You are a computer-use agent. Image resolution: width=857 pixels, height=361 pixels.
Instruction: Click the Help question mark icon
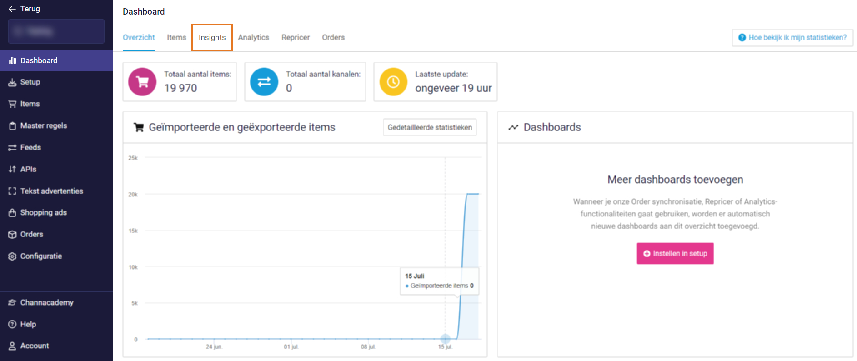(12, 324)
